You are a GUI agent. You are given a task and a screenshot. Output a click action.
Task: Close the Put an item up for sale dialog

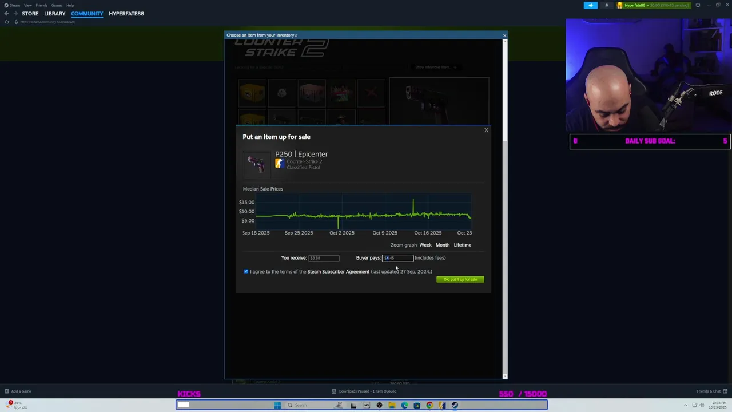486,130
